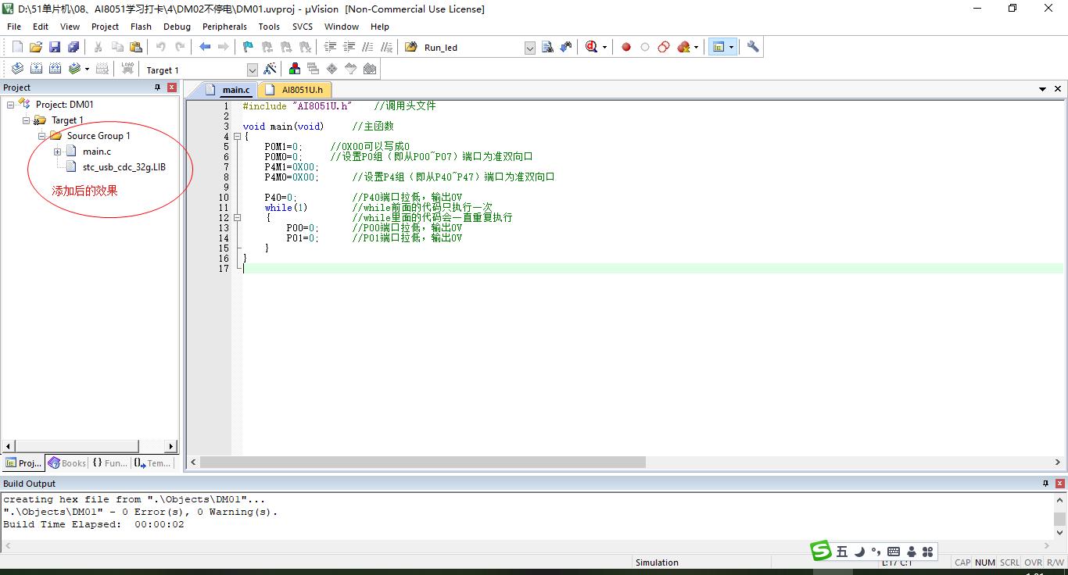This screenshot has height=575, width=1068.
Task: Toggle bookmark flag icon in toolbar
Action: (248, 47)
